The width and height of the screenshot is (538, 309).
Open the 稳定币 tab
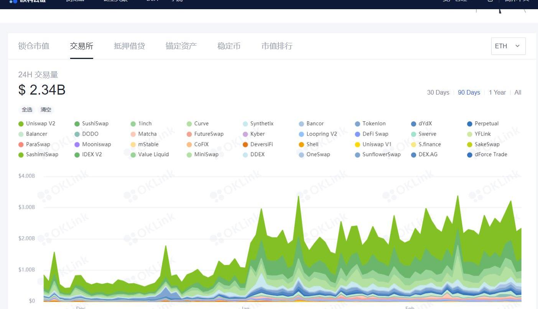click(x=229, y=46)
